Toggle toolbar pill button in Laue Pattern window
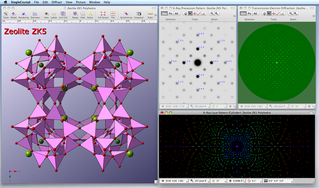The height and width of the screenshot is (188, 319). pos(312,113)
